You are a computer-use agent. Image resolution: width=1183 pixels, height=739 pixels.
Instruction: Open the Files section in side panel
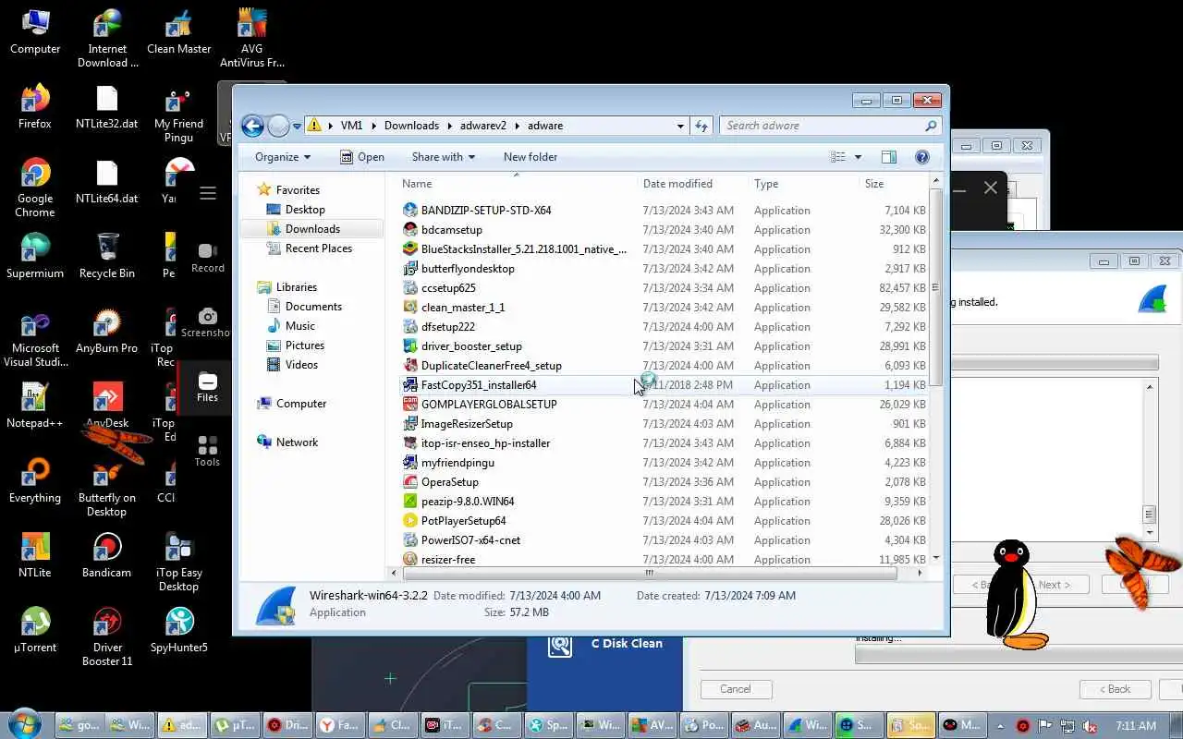[x=207, y=388]
